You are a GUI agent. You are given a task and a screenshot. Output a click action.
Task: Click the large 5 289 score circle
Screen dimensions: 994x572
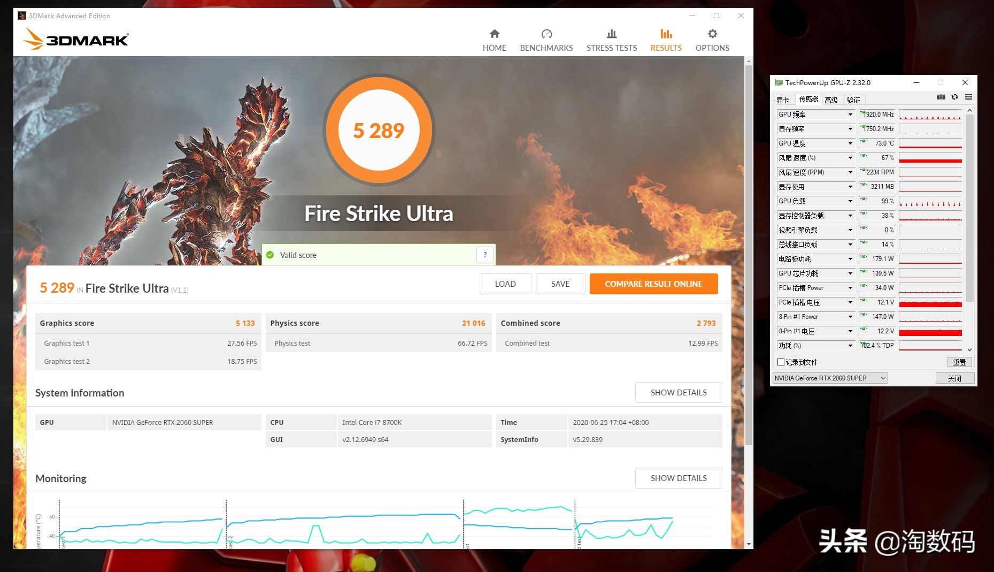tap(379, 130)
